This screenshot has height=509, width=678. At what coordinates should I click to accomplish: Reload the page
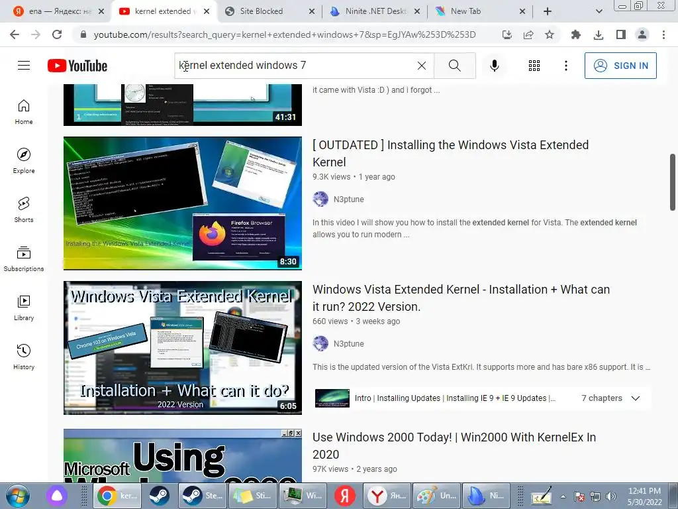tap(57, 34)
